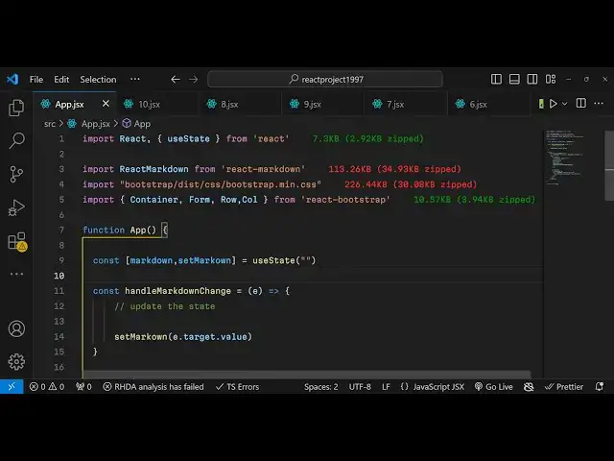Run the code with the play icon
The image size is (614, 461).
click(553, 104)
